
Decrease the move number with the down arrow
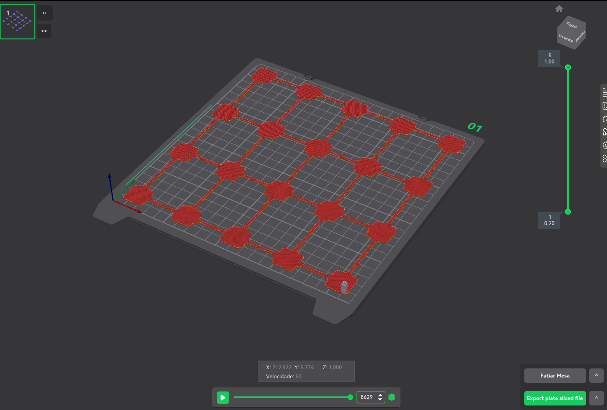click(380, 400)
